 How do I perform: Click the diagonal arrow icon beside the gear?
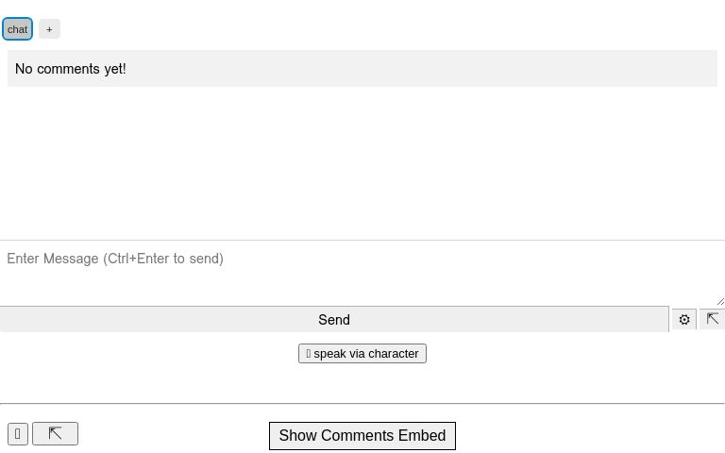[713, 319]
